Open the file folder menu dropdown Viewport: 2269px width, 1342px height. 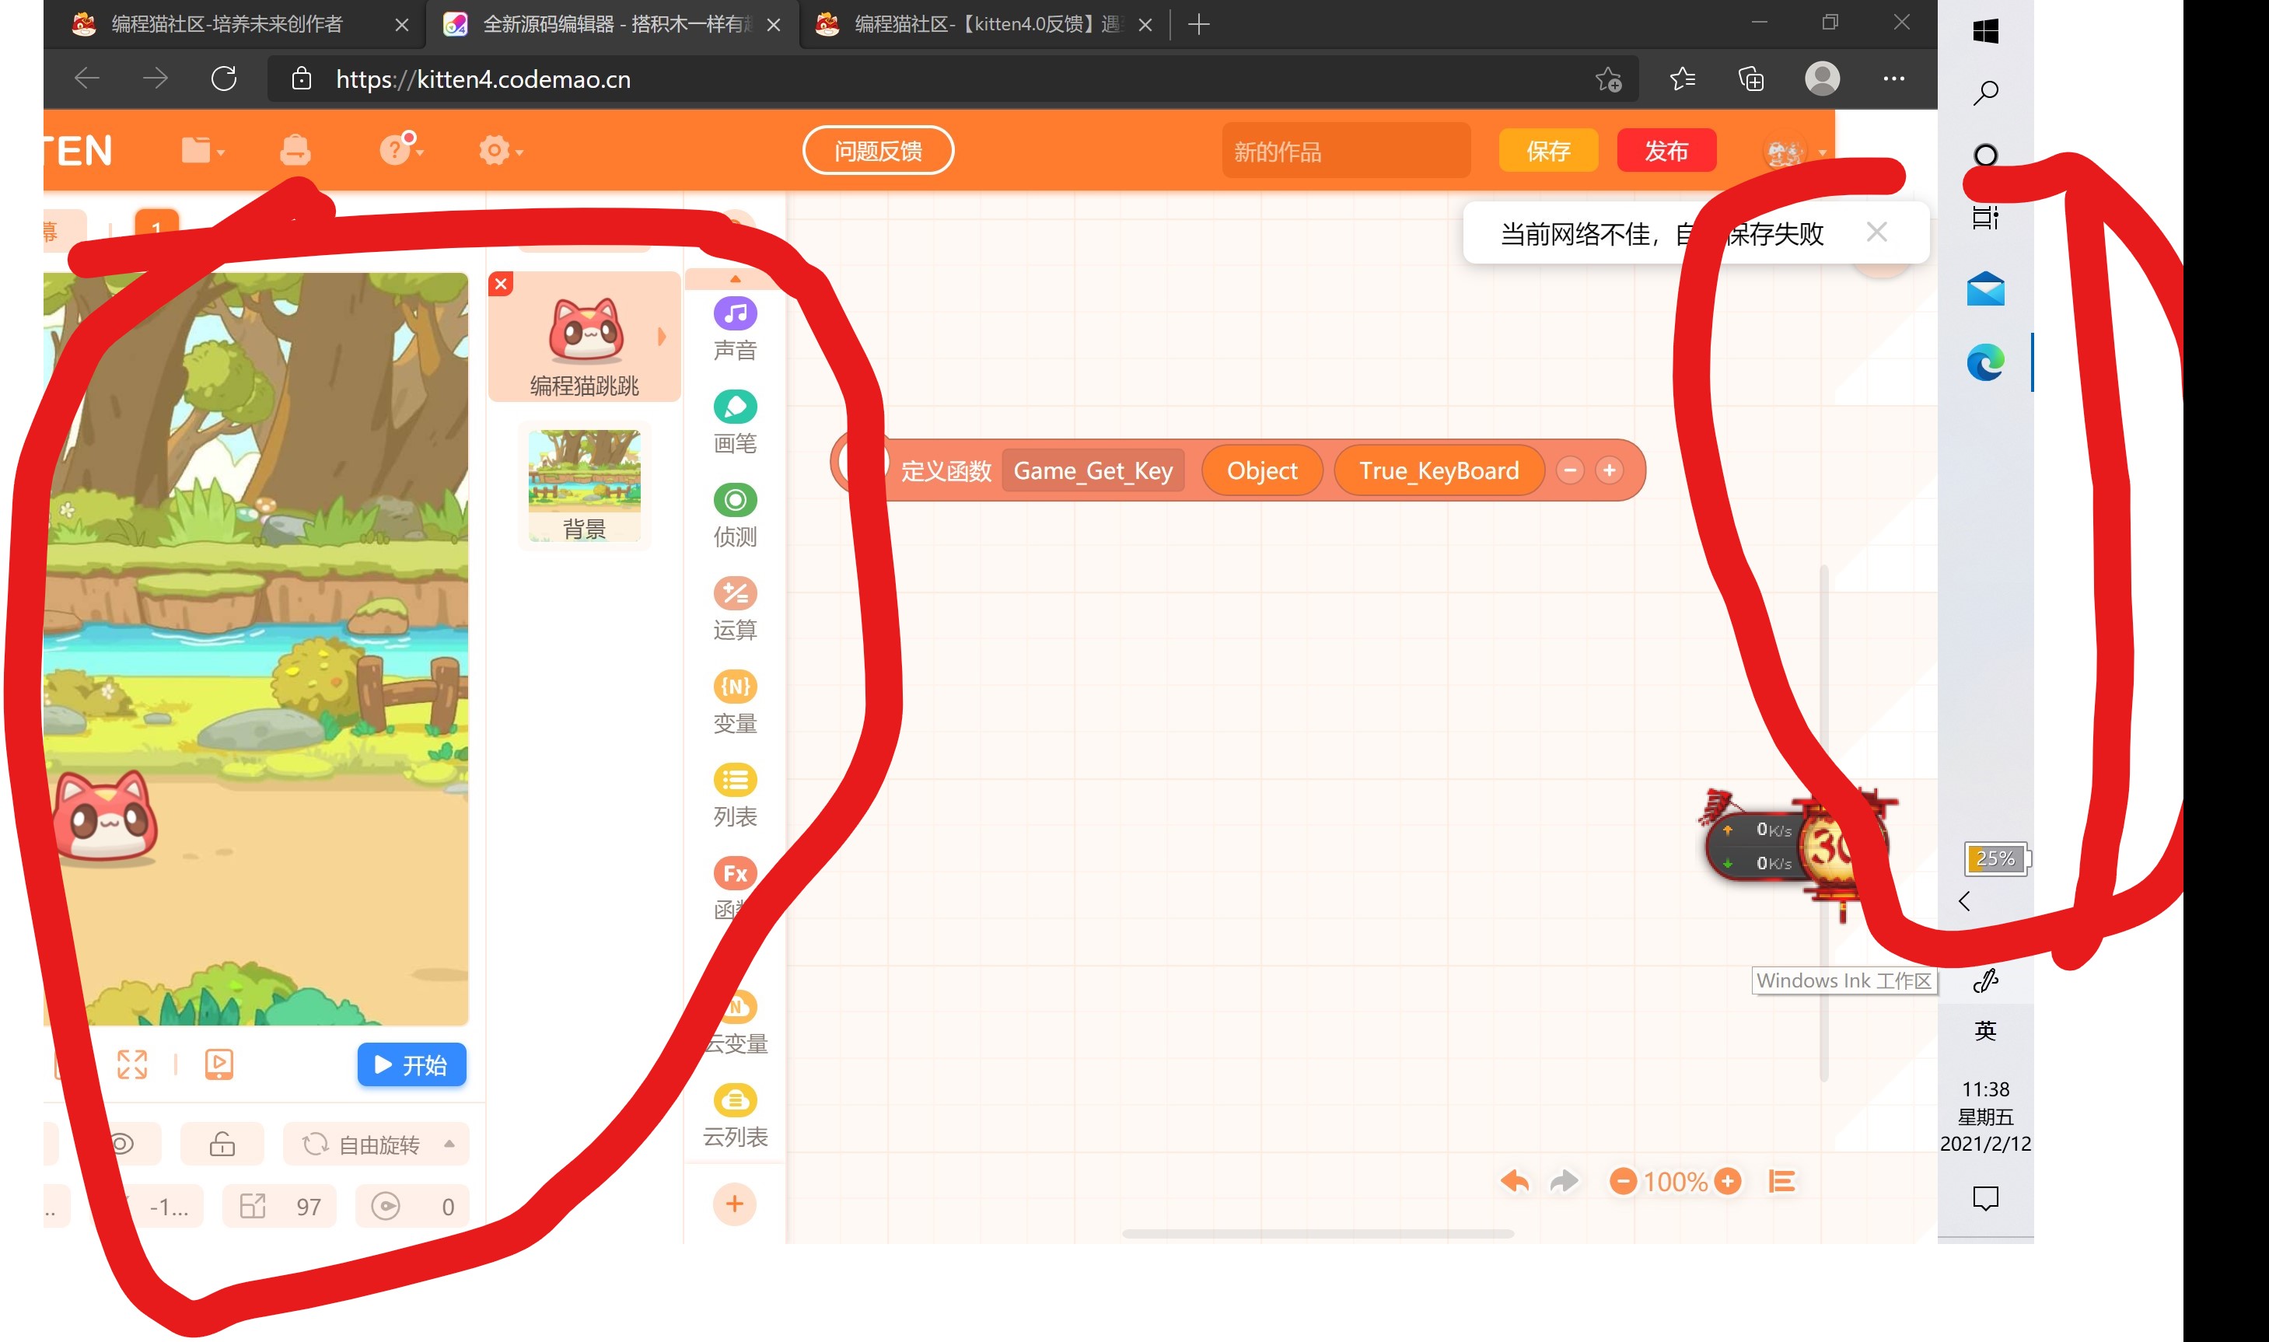click(203, 150)
